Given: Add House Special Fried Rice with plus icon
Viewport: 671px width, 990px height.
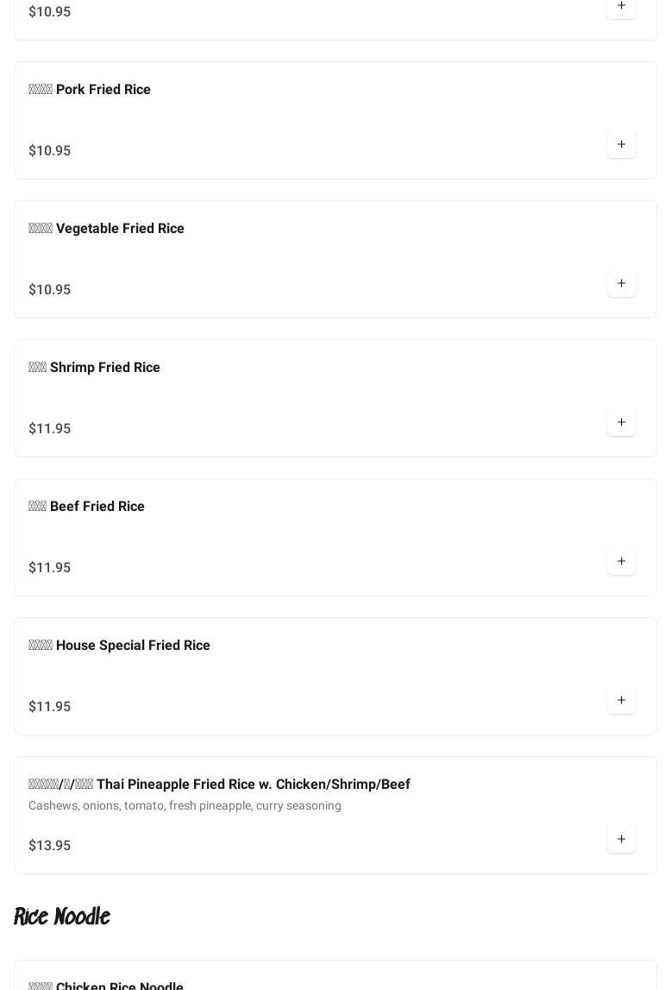Looking at the screenshot, I should (x=621, y=700).
